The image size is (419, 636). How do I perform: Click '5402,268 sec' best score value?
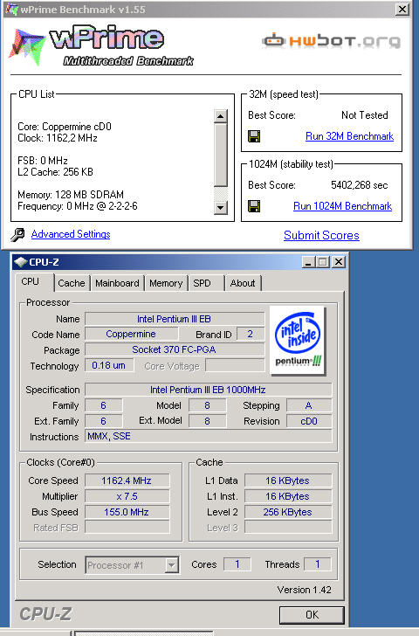[360, 185]
